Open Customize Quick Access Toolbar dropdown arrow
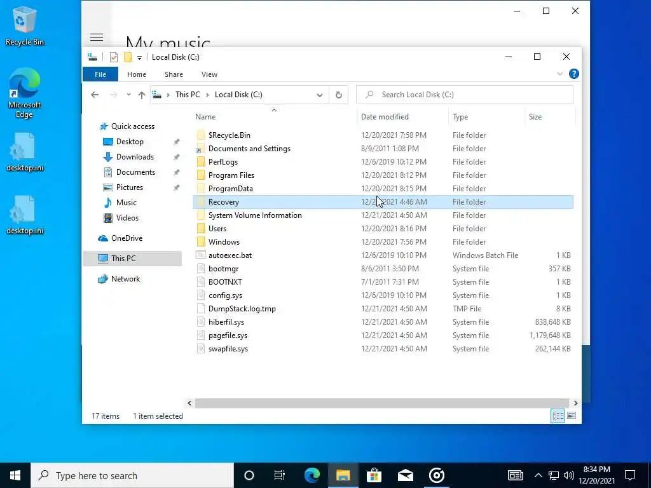The width and height of the screenshot is (651, 488). [139, 58]
